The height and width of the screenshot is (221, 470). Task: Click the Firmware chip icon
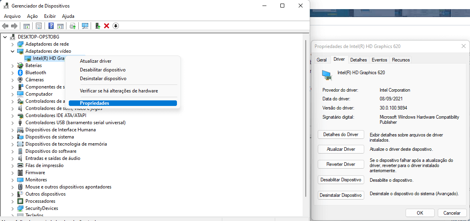coord(20,173)
